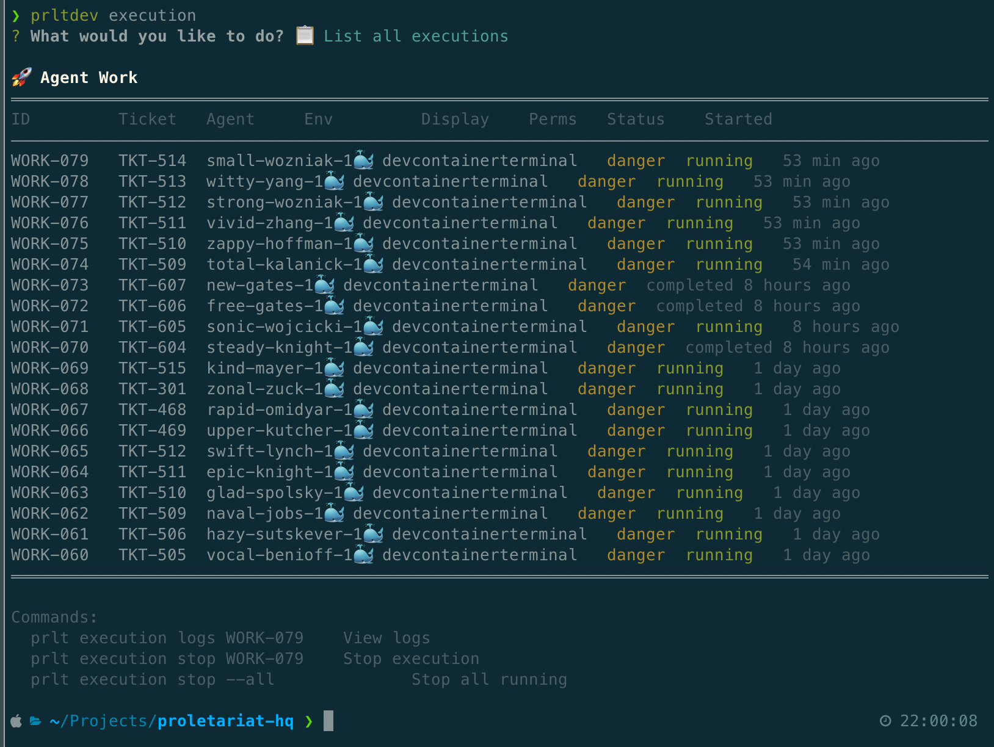Click the Ticket column header

click(147, 119)
